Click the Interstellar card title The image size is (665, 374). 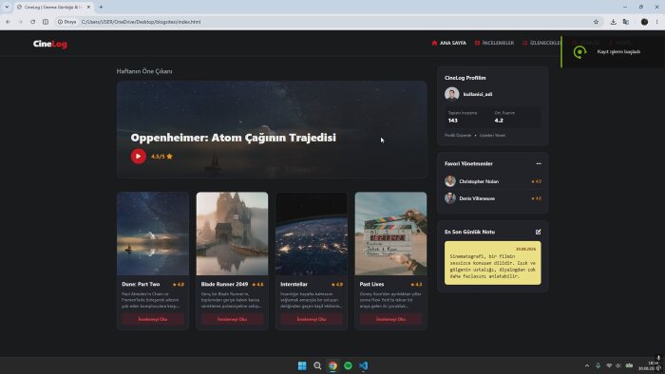coord(294,284)
